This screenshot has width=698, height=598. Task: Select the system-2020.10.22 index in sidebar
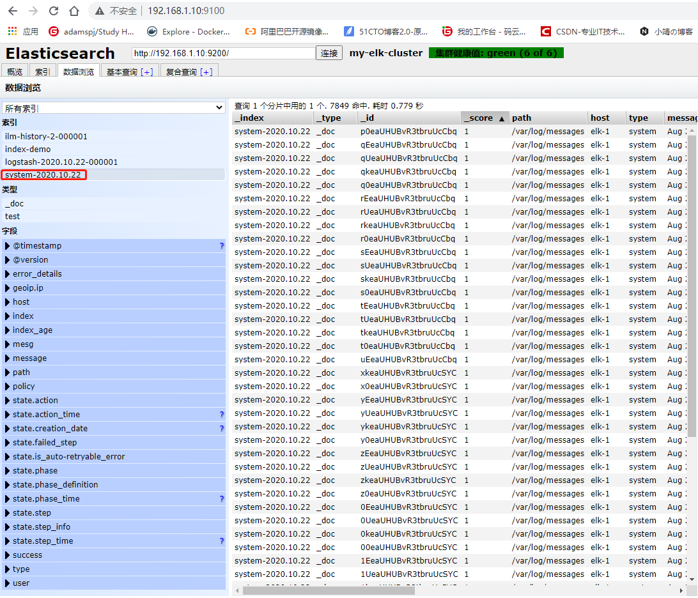click(x=114, y=175)
